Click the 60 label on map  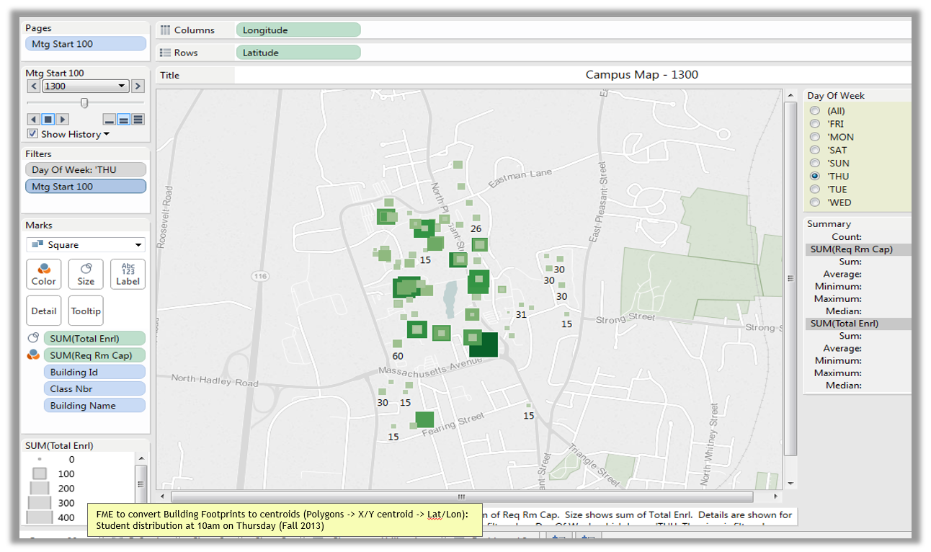[x=398, y=356]
